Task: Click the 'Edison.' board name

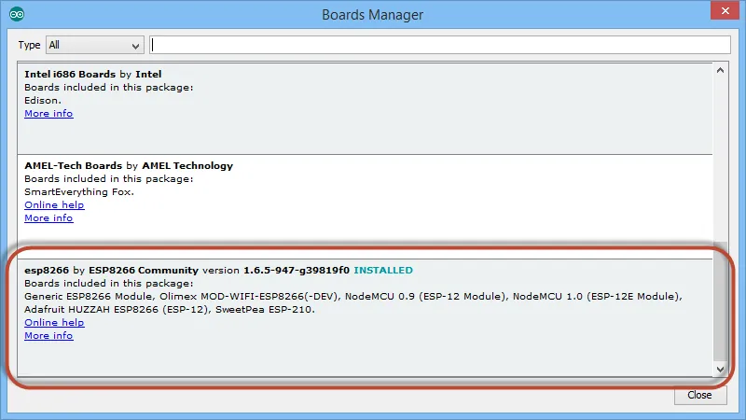Action: tap(43, 100)
